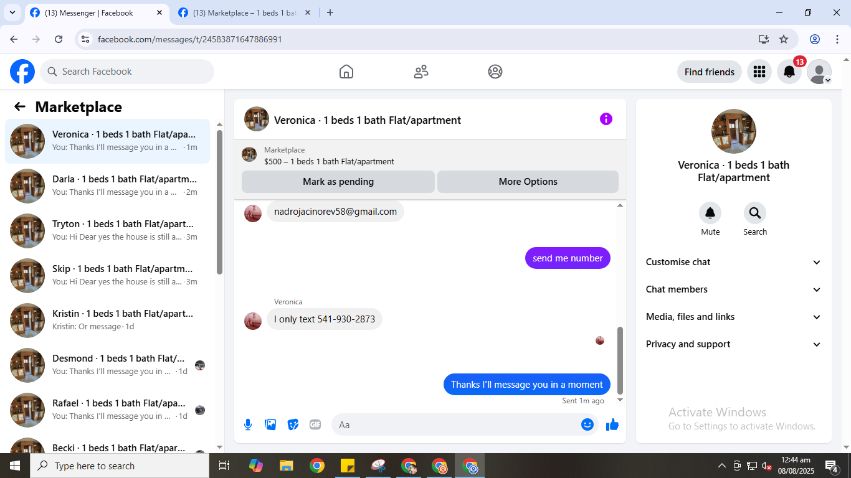Click the chat messages scrollbar thumb
This screenshot has height=478, width=851.
point(620,360)
